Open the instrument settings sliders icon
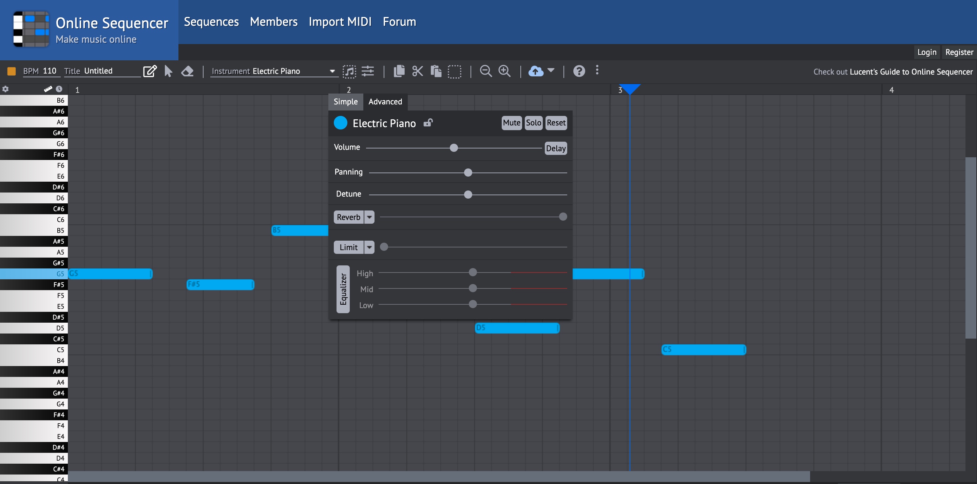977x484 pixels. coord(367,71)
